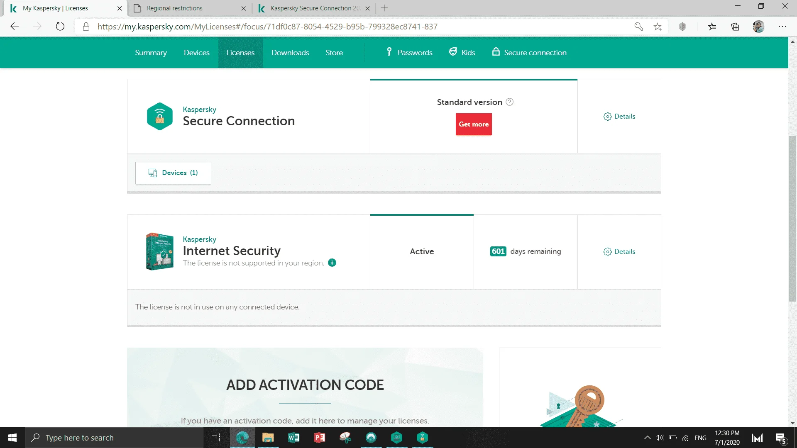Open Word from the taskbar
The width and height of the screenshot is (797, 448).
pyautogui.click(x=294, y=438)
